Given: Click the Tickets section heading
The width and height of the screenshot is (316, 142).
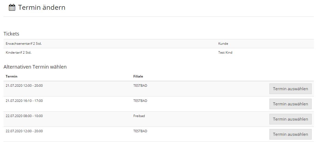Looking at the screenshot, I should 11,34.
